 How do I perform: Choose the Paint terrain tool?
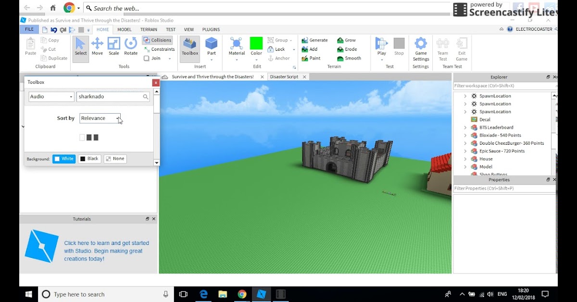coord(311,58)
